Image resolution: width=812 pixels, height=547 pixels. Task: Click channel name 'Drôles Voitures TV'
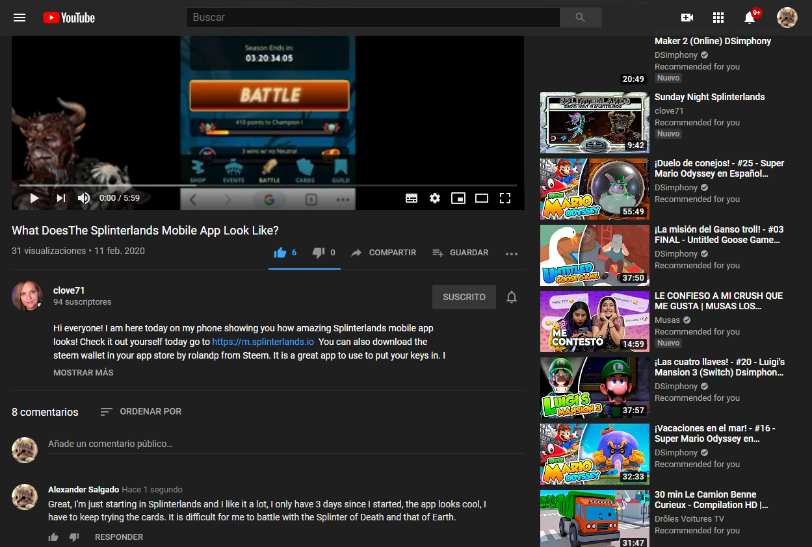pos(689,519)
